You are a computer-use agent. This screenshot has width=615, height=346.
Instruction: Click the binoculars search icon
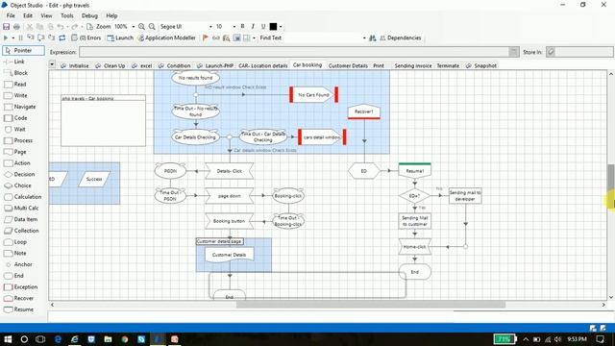point(373,38)
